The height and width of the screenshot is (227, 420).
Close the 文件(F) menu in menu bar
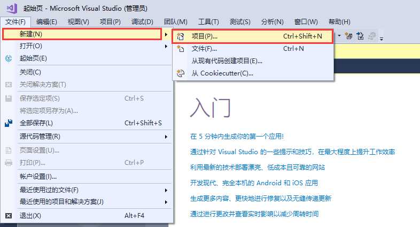click(15, 22)
